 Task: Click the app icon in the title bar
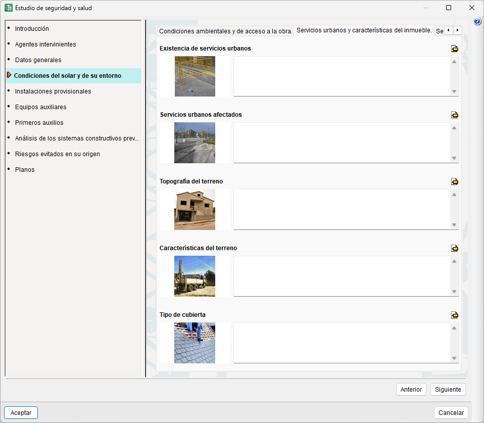click(x=8, y=8)
